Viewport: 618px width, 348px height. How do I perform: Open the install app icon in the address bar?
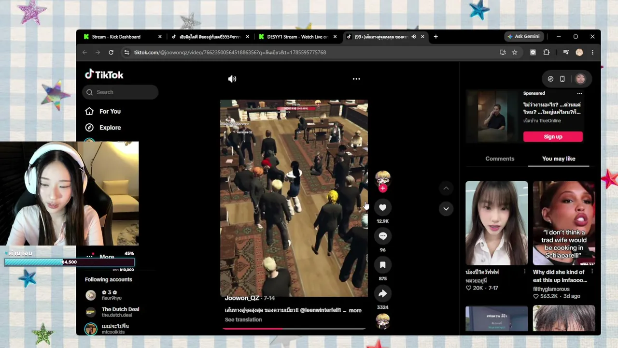pyautogui.click(x=503, y=52)
